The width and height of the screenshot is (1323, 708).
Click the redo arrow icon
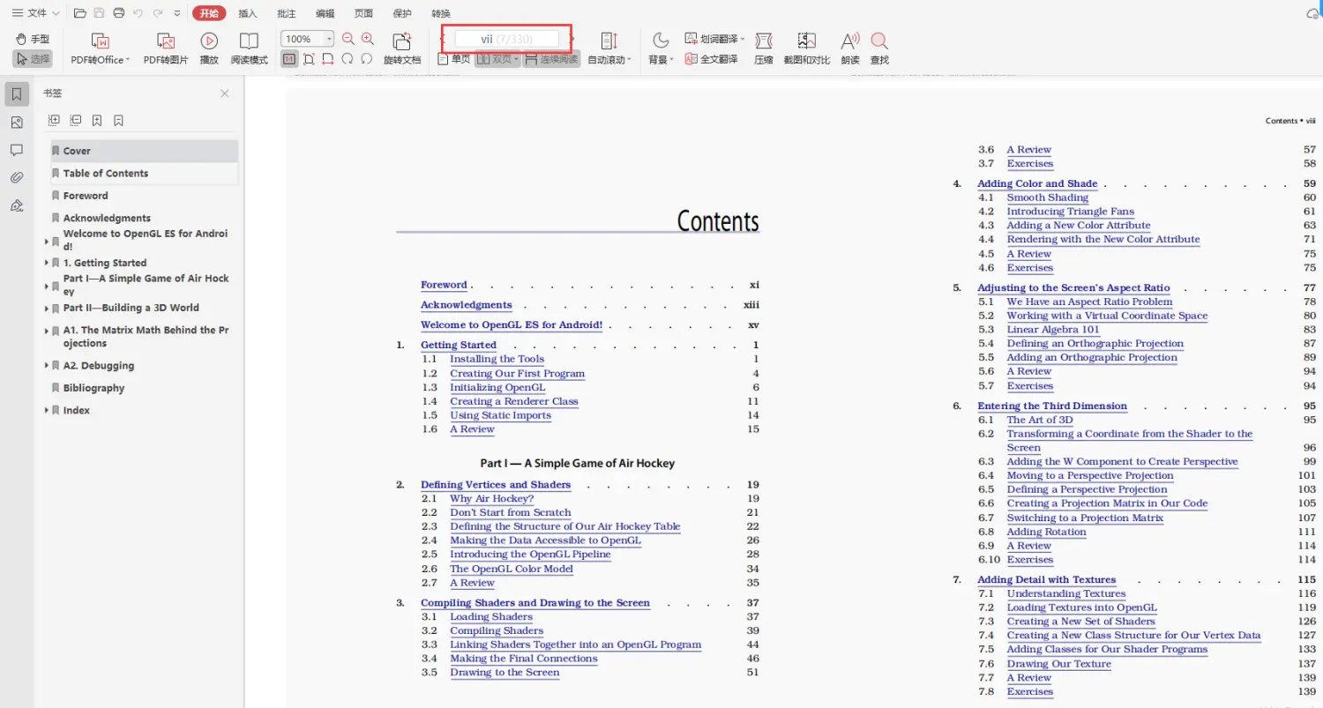click(157, 13)
